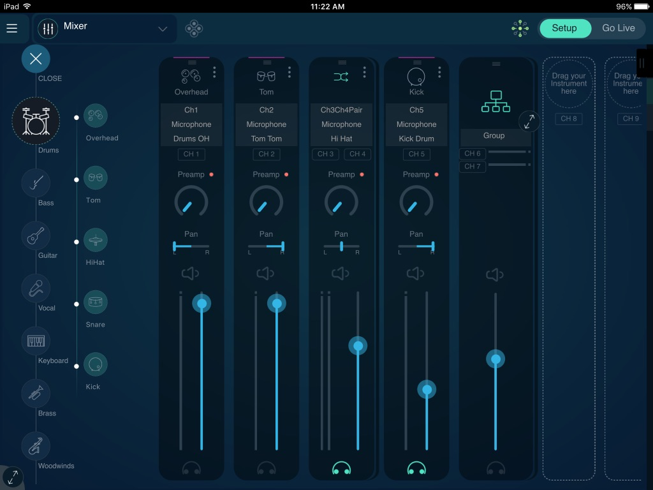This screenshot has width=653, height=490.
Task: Disable headphone monitoring on Hi Hat
Action: click(342, 468)
